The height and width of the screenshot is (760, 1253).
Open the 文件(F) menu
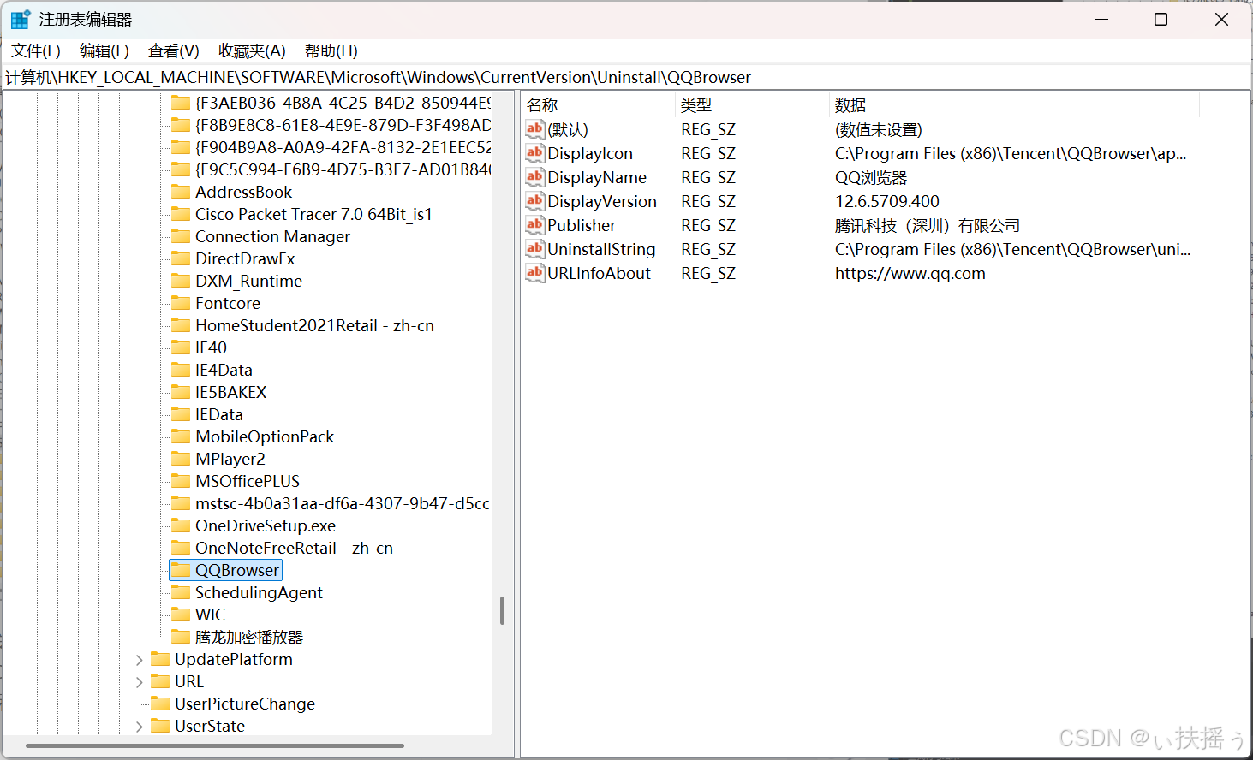[x=36, y=51]
